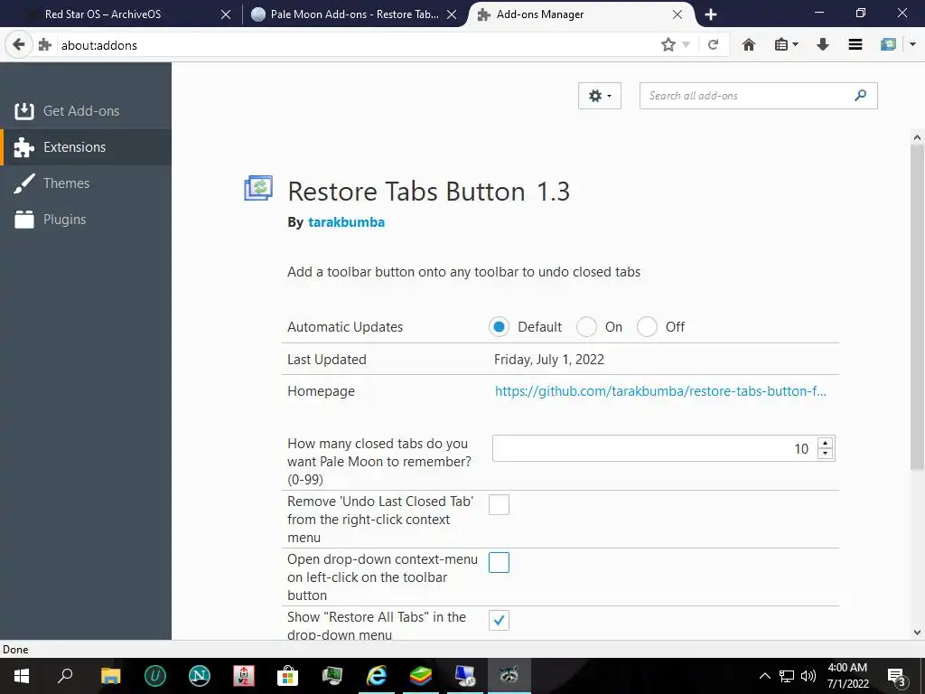Click the add-on search magnifier icon
The image size is (925, 694).
[861, 96]
